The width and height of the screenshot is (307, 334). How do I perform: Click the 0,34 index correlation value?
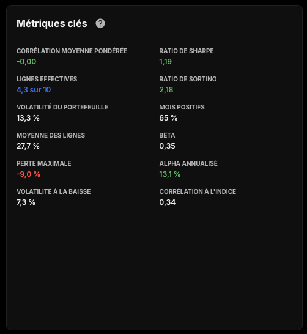click(x=168, y=202)
